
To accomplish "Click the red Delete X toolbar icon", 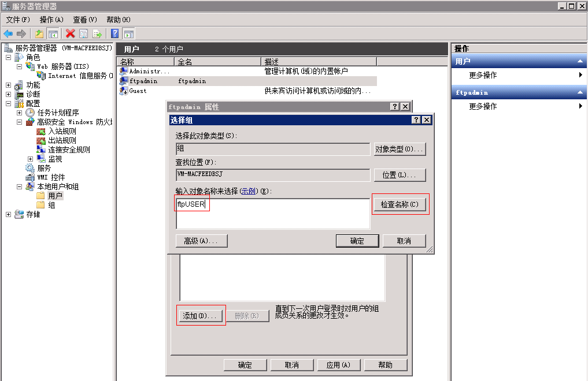I will coord(70,33).
